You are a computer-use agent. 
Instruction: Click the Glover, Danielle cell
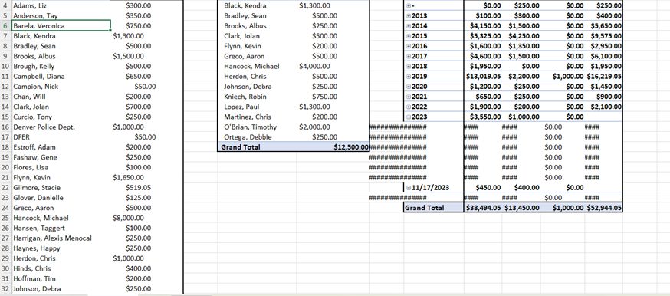pyautogui.click(x=61, y=198)
